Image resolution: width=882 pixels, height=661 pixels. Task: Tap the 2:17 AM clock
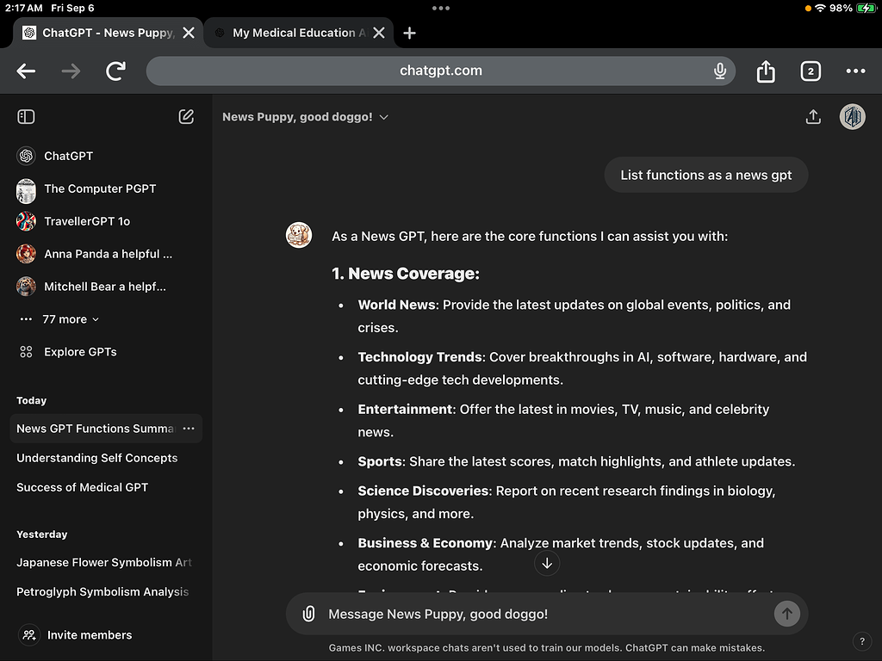(23, 8)
